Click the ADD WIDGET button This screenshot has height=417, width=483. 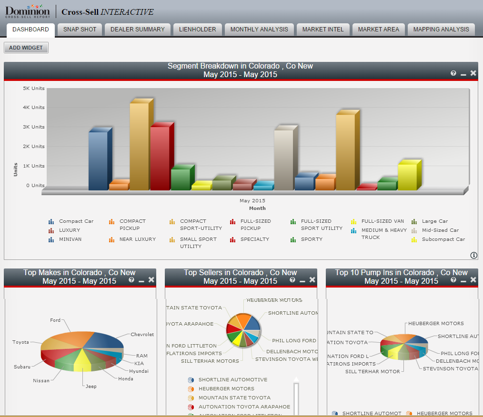point(26,48)
